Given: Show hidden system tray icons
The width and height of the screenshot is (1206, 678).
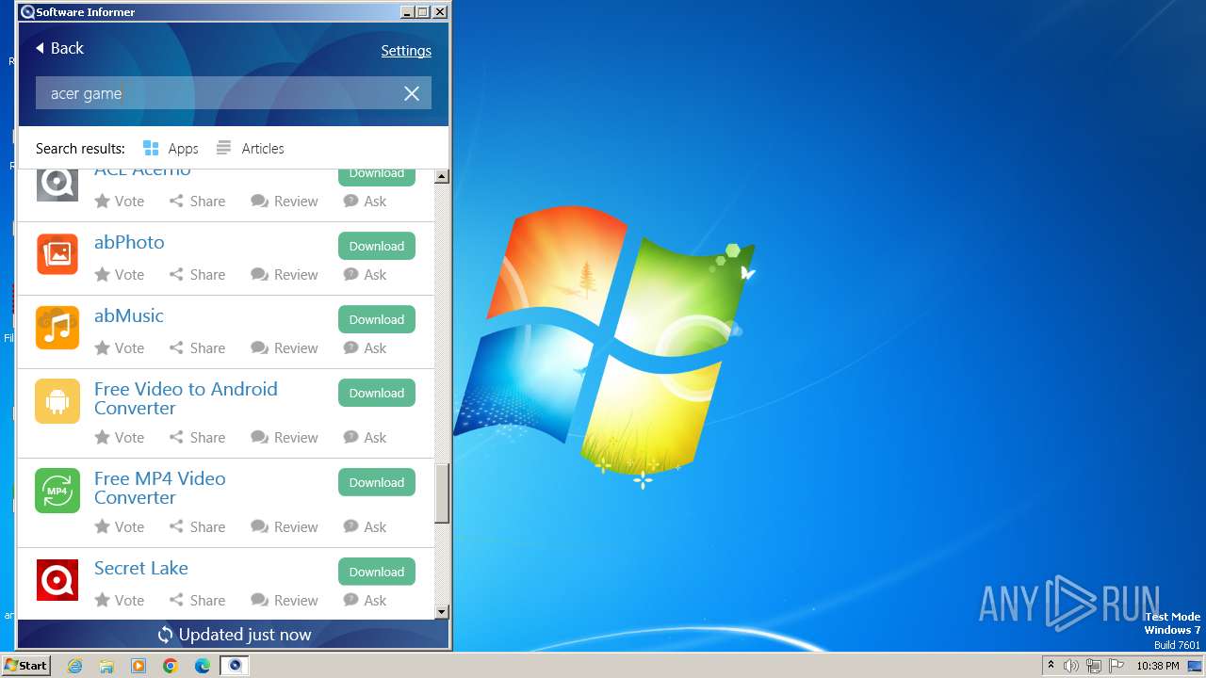Looking at the screenshot, I should (x=1051, y=666).
